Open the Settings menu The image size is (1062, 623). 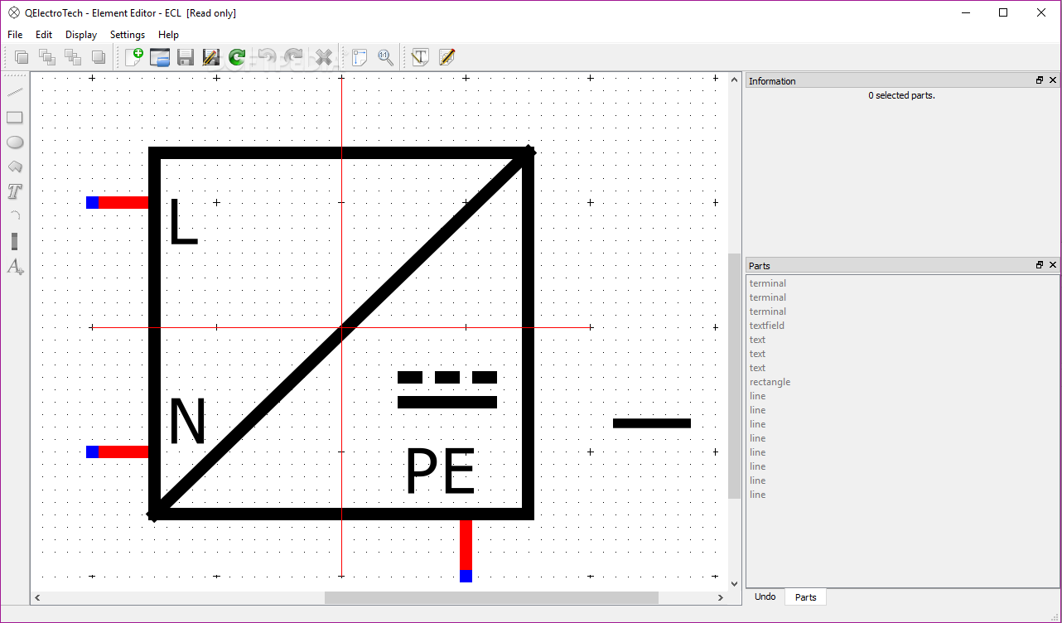coord(128,35)
